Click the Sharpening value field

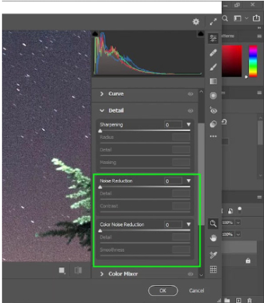coord(173,125)
